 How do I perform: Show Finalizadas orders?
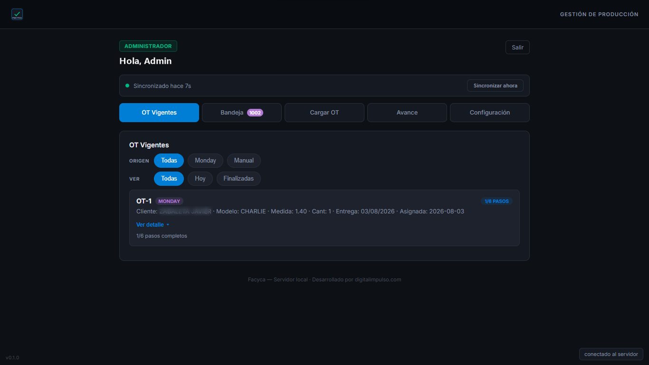[x=239, y=179]
